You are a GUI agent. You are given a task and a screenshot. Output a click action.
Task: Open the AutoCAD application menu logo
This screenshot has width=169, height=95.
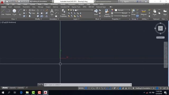[x=2, y=2]
